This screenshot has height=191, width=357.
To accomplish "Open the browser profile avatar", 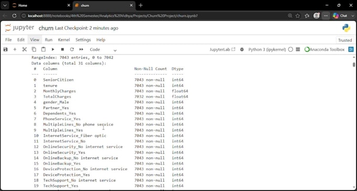I will coord(317,16).
